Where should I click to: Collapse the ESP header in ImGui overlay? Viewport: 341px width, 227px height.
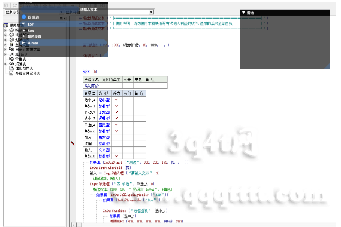pos(23,24)
